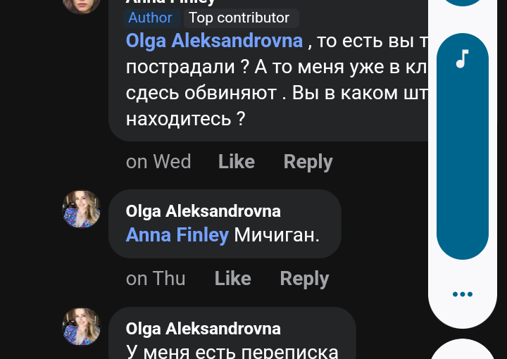Viewport: 507px width, 359px height.
Task: Like the Мичиган comment
Action: [x=232, y=279]
